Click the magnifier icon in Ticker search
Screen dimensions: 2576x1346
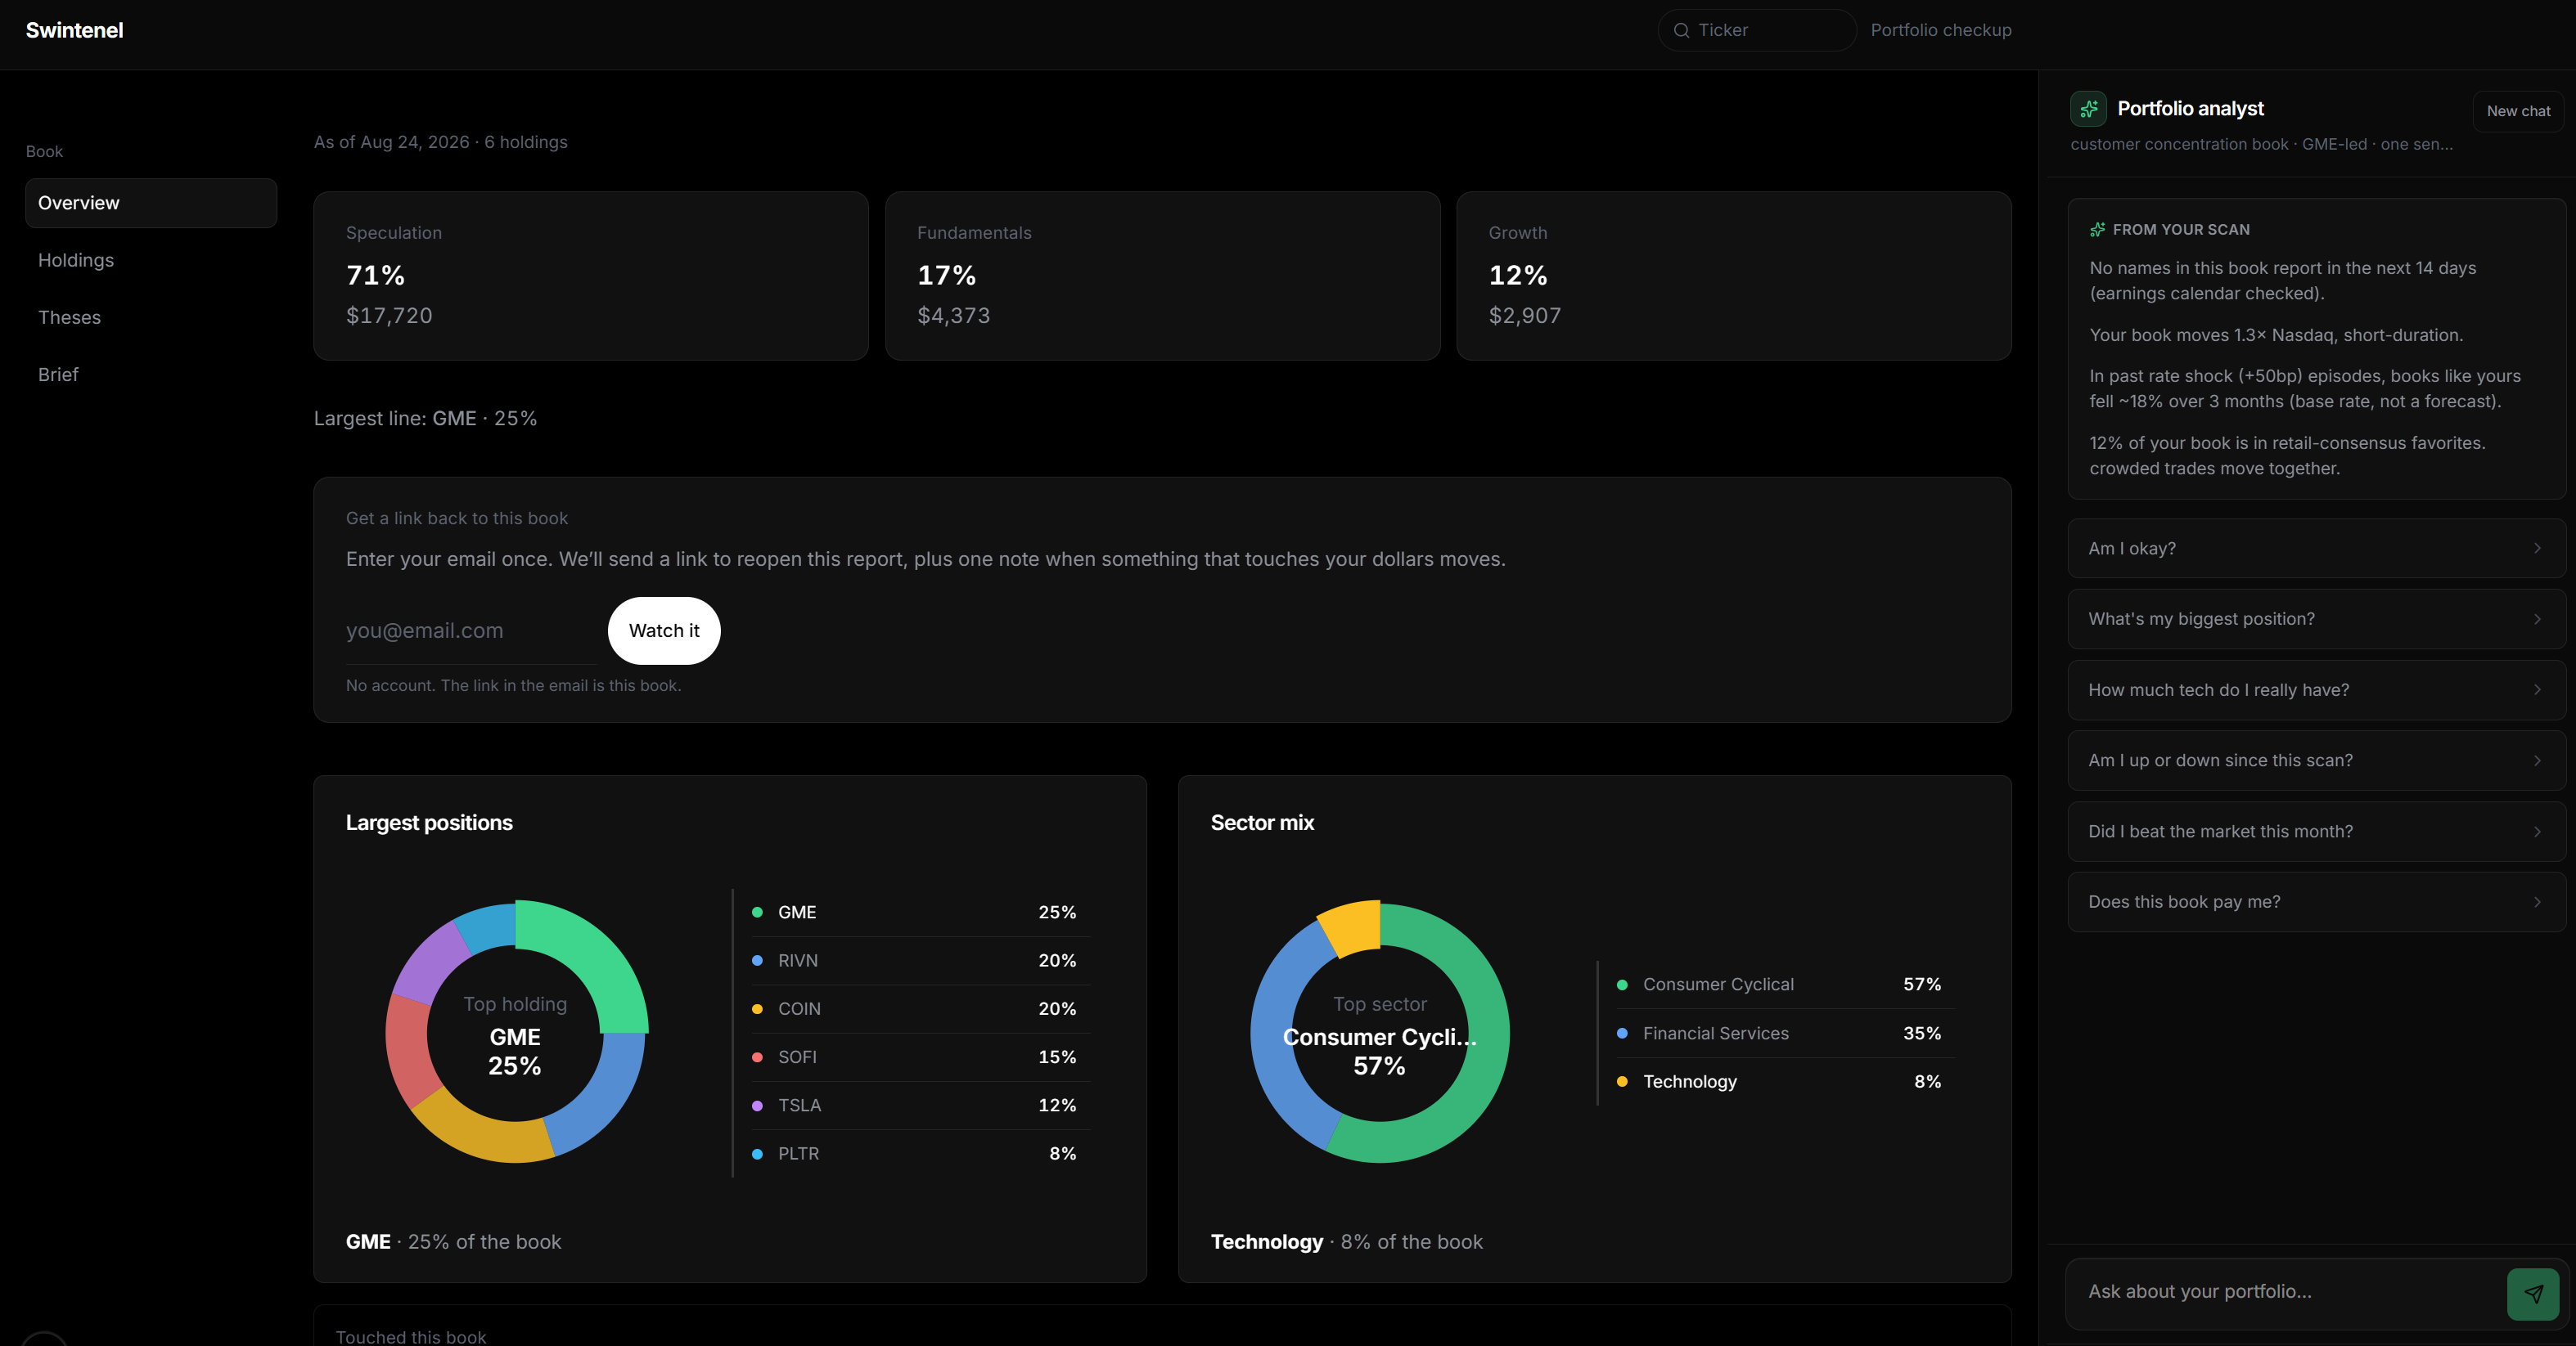coord(1682,30)
